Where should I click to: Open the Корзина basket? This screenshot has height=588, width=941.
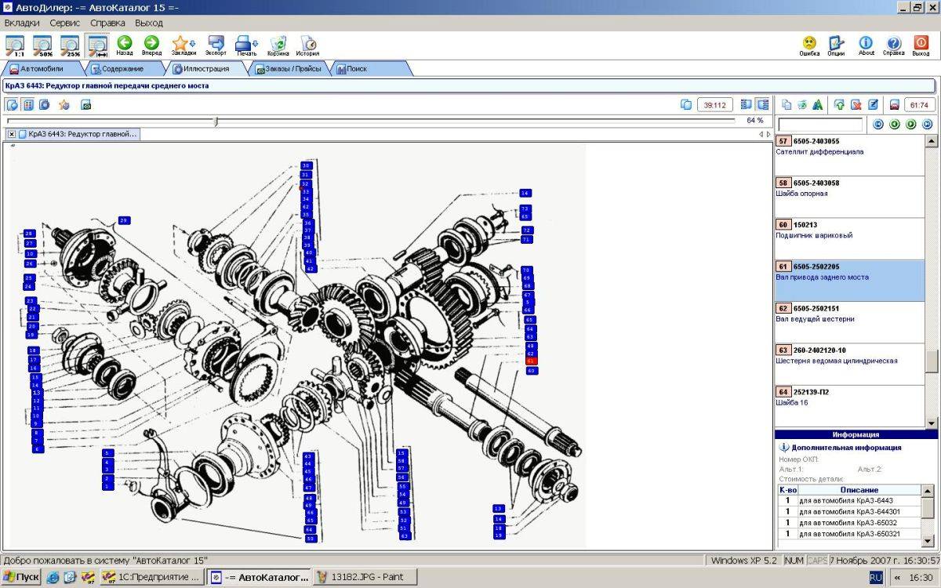tap(278, 46)
